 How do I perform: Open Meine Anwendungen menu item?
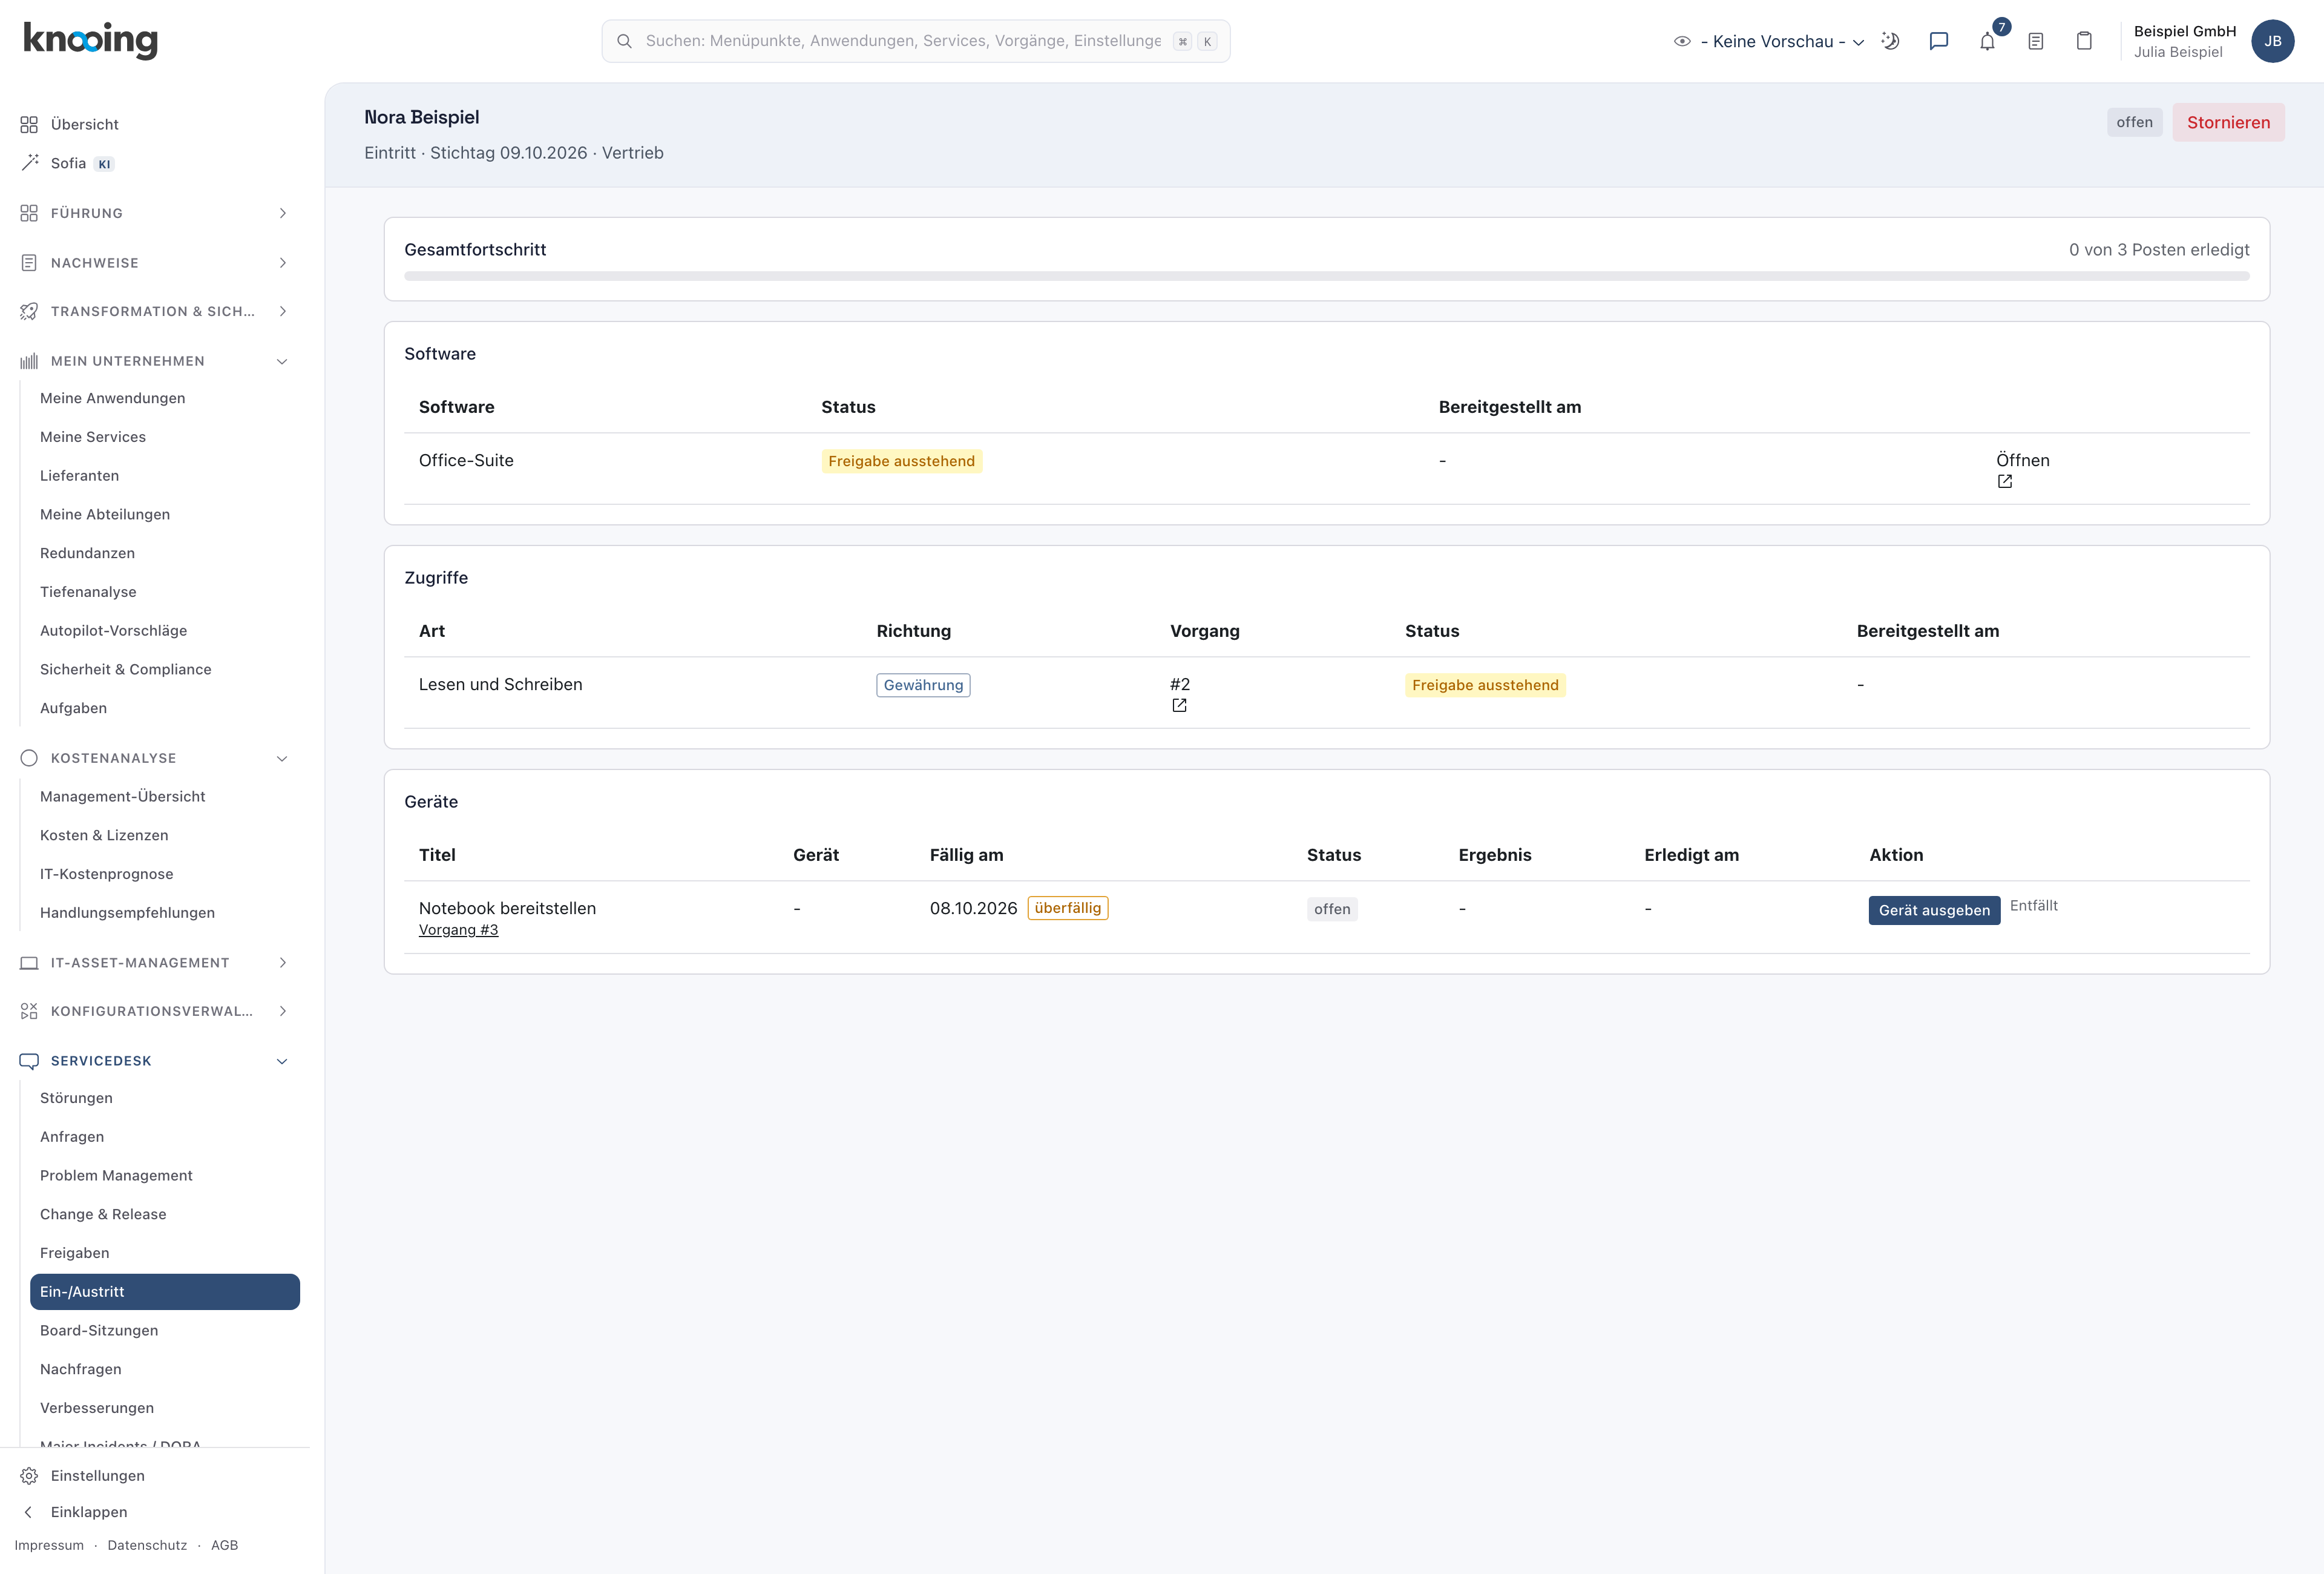pyautogui.click(x=112, y=398)
